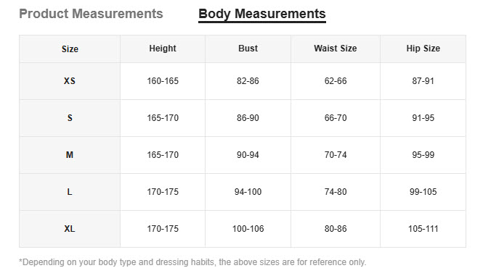The image size is (483, 276).
Task: Click the Hip Size column header
Action: click(x=423, y=49)
